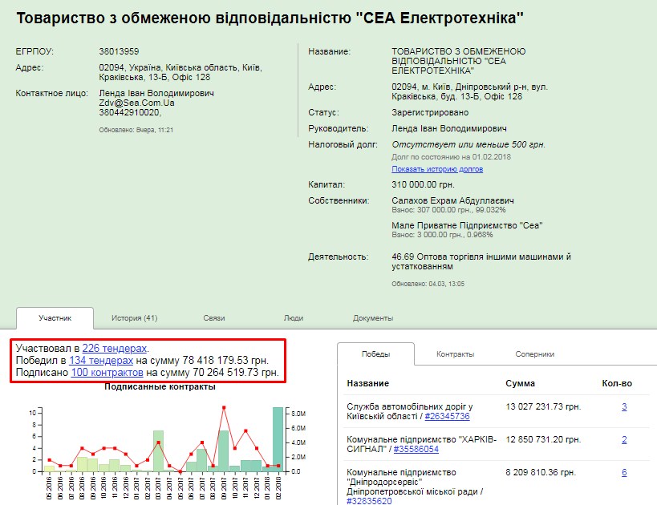The width and height of the screenshot is (657, 505).
Task: Click the sum 12 850 731.20 грн.
Action: coord(543,440)
